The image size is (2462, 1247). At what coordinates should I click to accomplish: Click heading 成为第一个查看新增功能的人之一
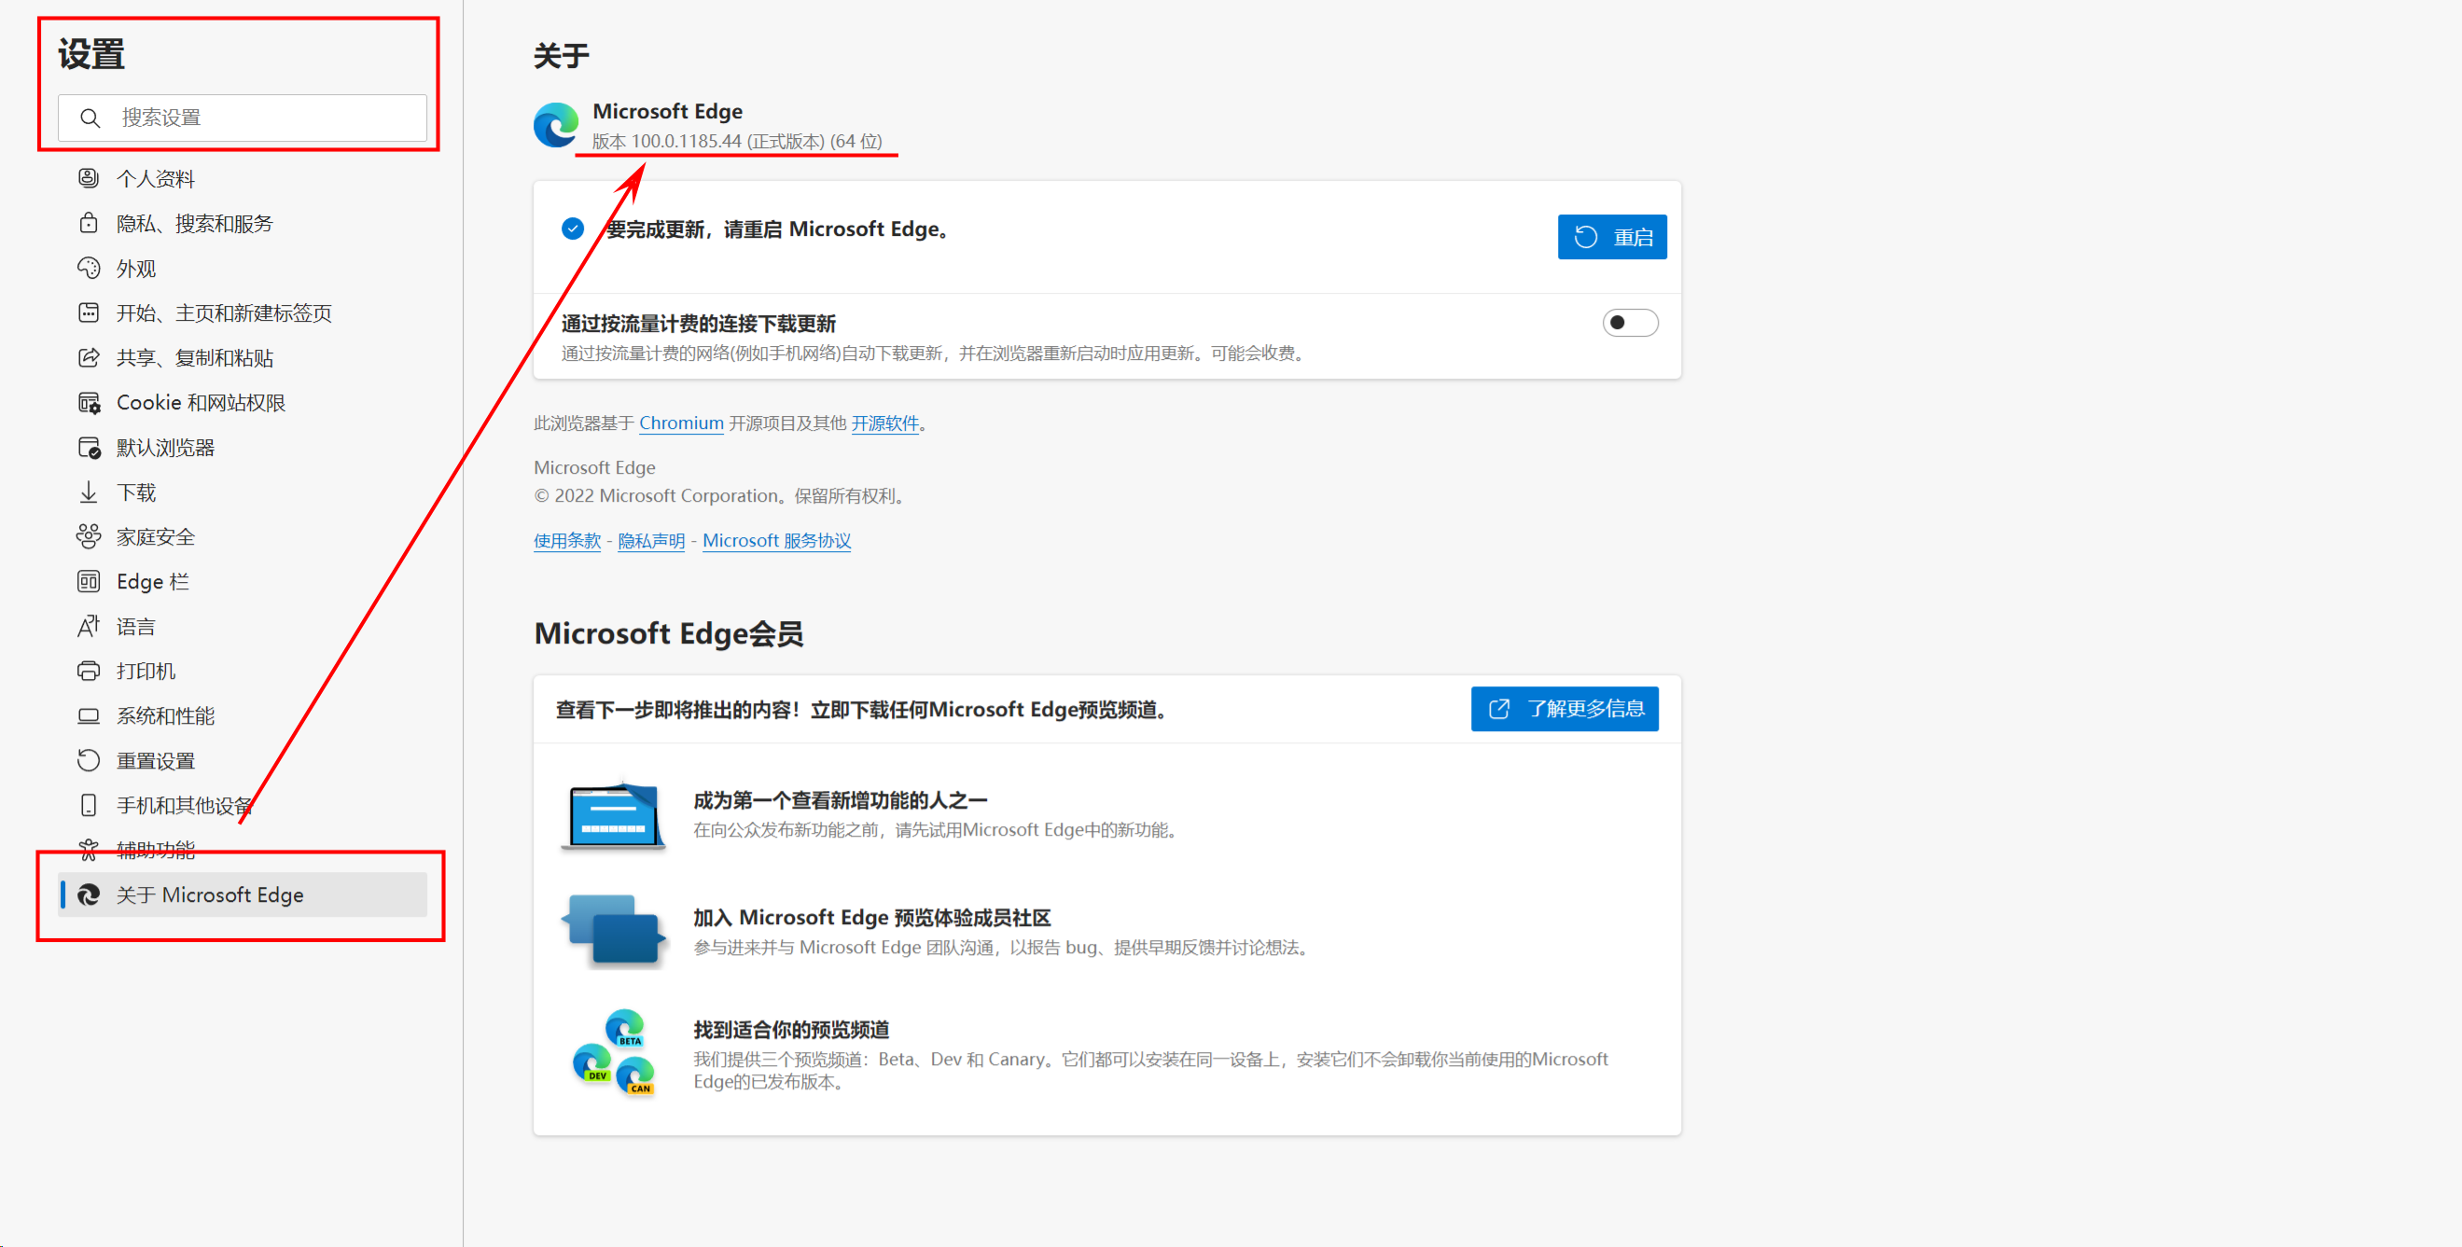tap(840, 800)
